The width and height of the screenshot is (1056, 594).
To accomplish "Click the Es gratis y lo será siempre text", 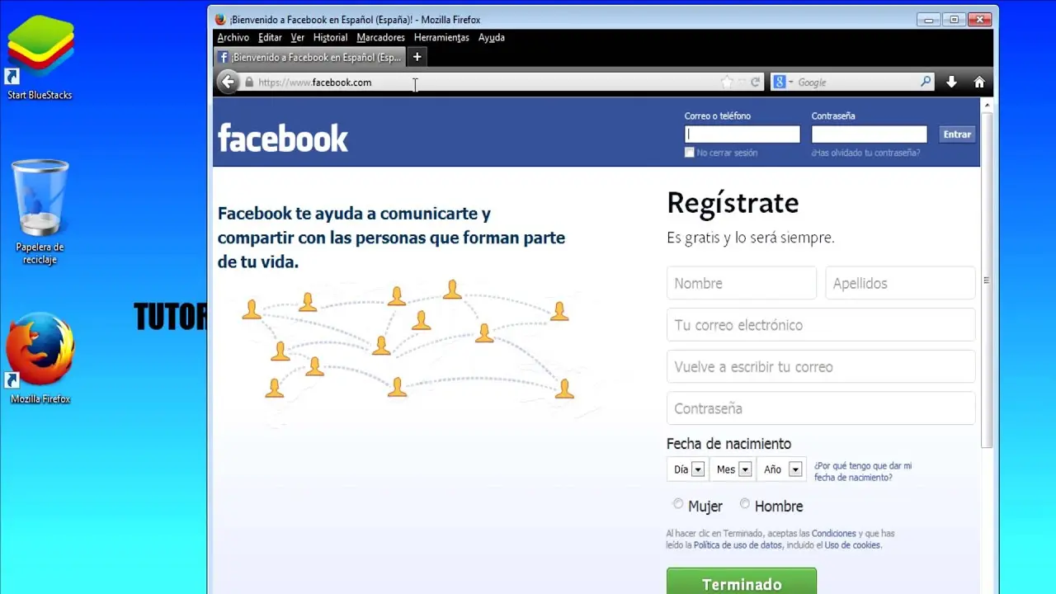I will click(x=751, y=238).
